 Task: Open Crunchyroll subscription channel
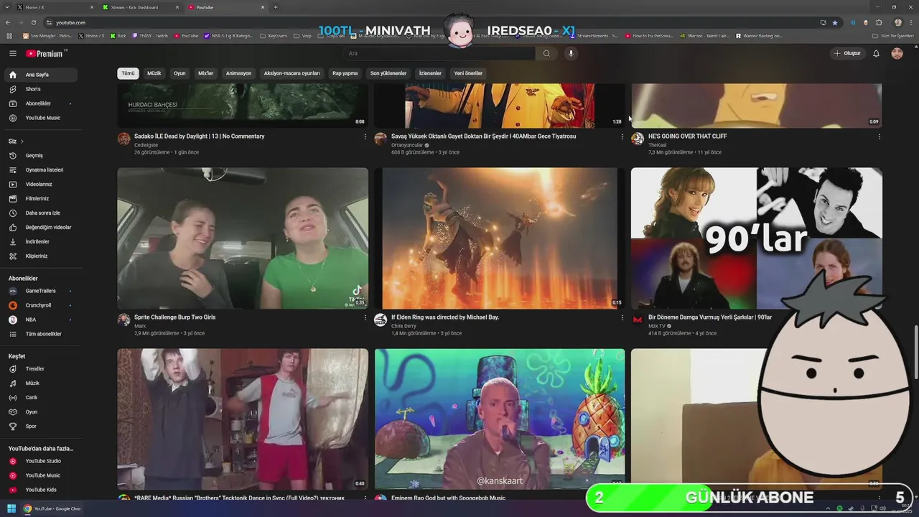(x=41, y=305)
